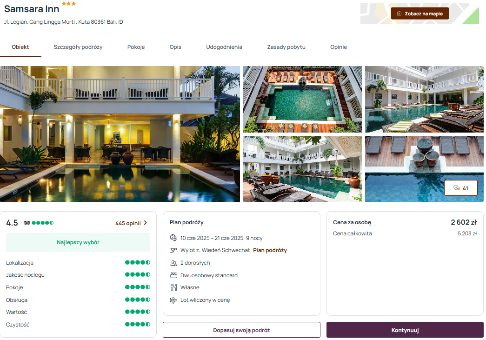The height and width of the screenshot is (340, 486).
Task: Expand the 445 opinii reviews chevron
Action: [x=146, y=223]
